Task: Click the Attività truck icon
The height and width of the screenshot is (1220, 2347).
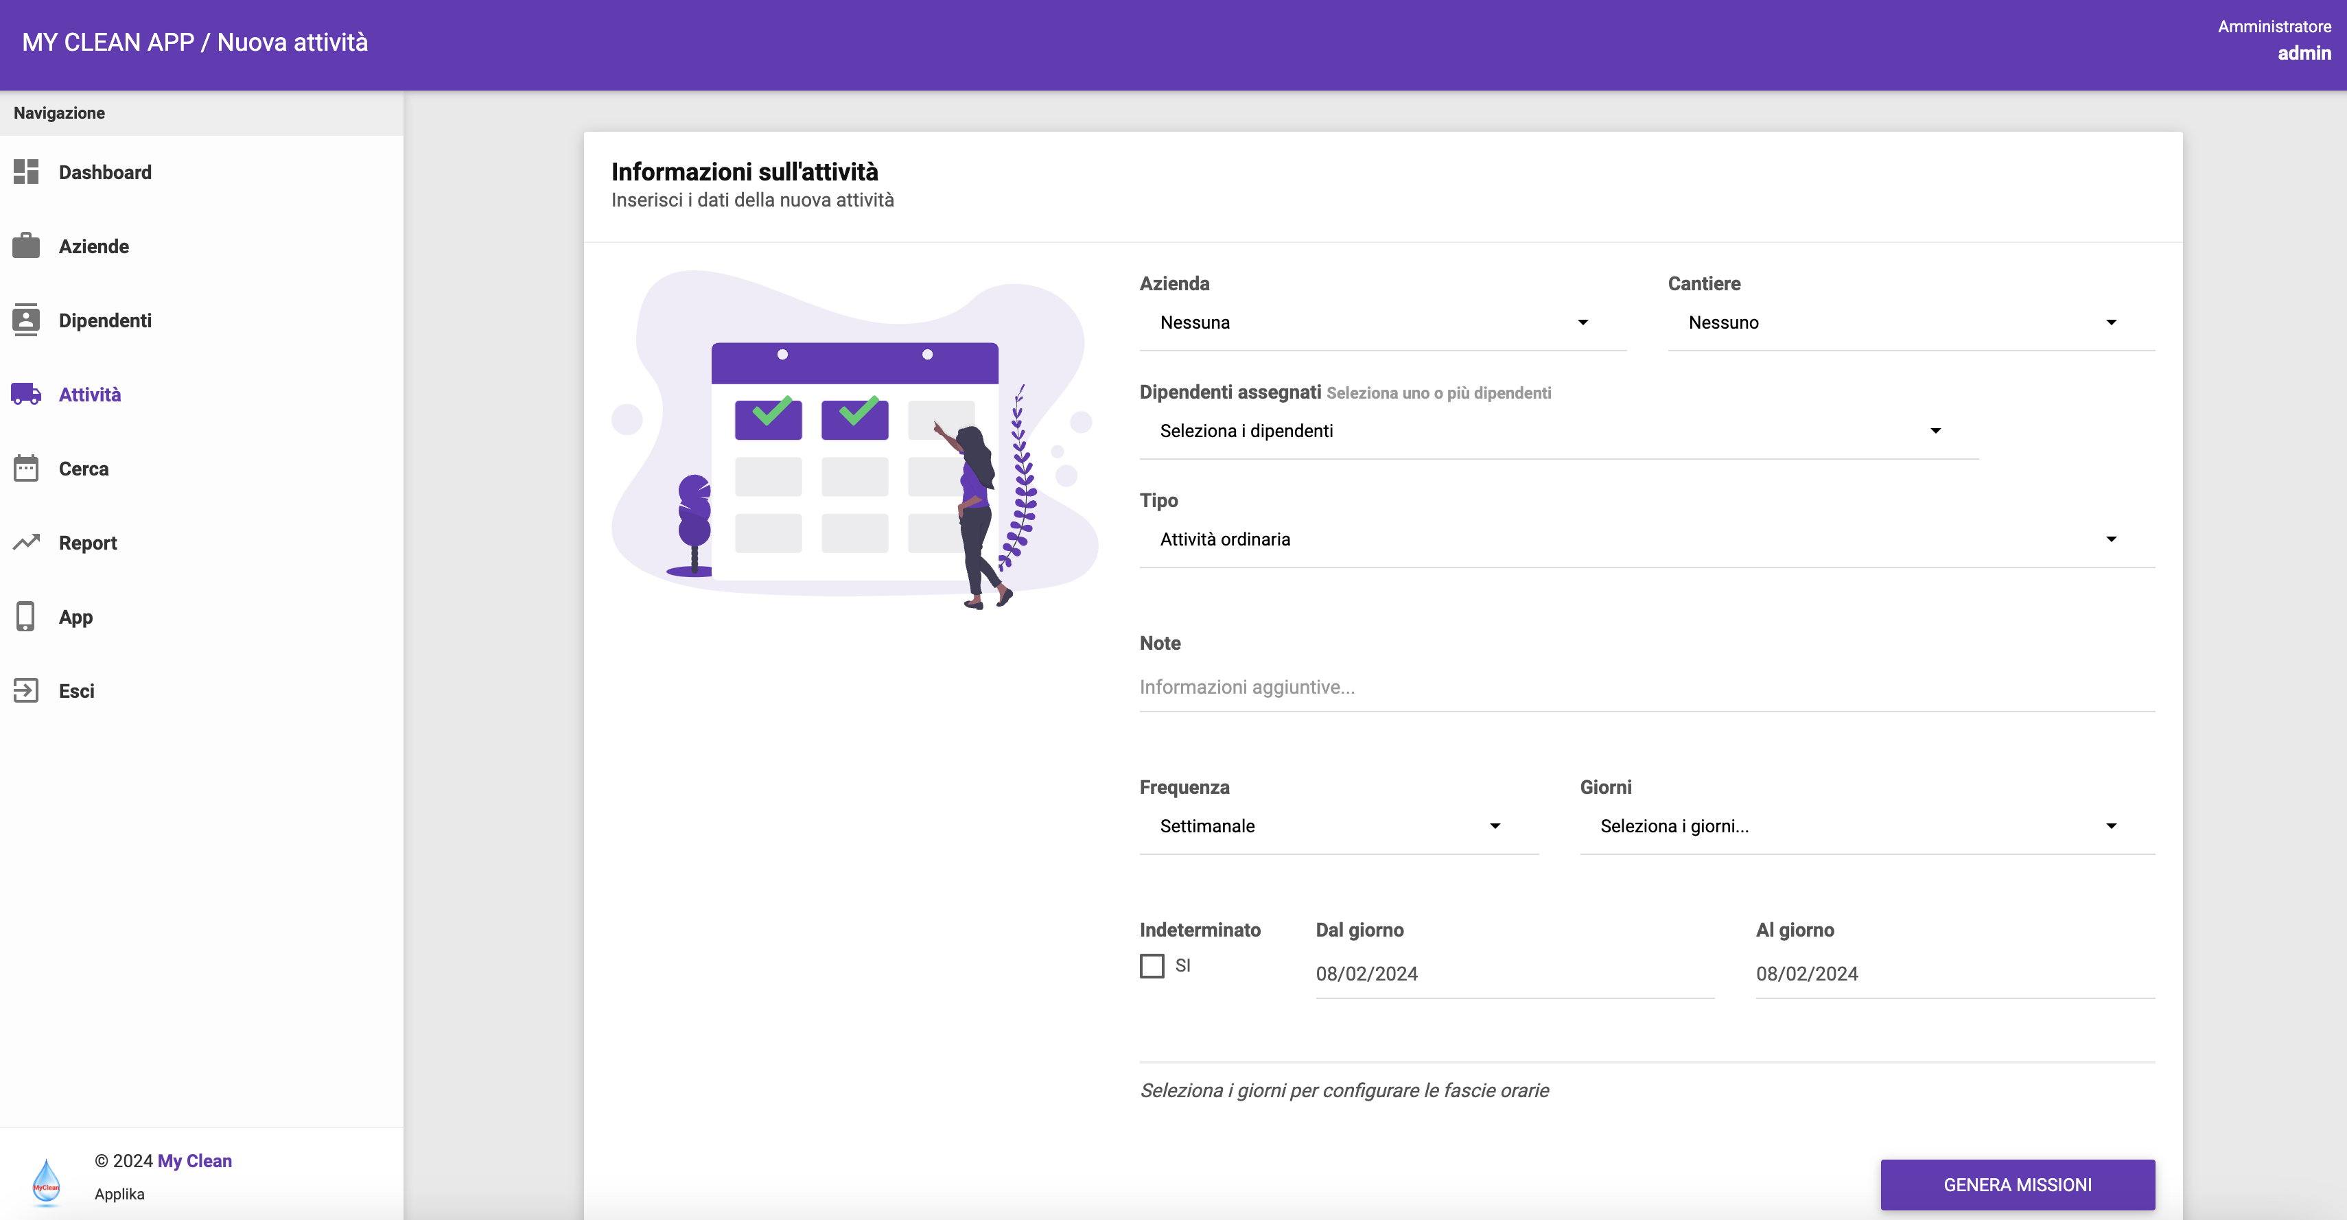Action: pos(27,394)
